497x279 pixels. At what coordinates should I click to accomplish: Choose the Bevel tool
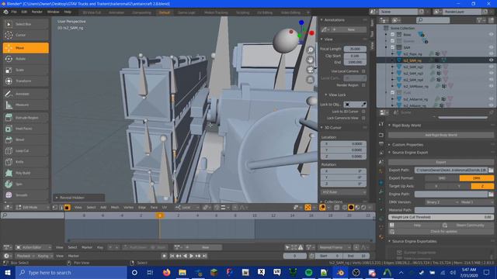pos(26,139)
